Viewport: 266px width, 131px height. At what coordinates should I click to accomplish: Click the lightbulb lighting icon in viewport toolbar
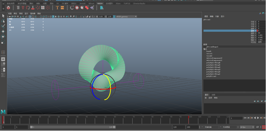pos(64,16)
